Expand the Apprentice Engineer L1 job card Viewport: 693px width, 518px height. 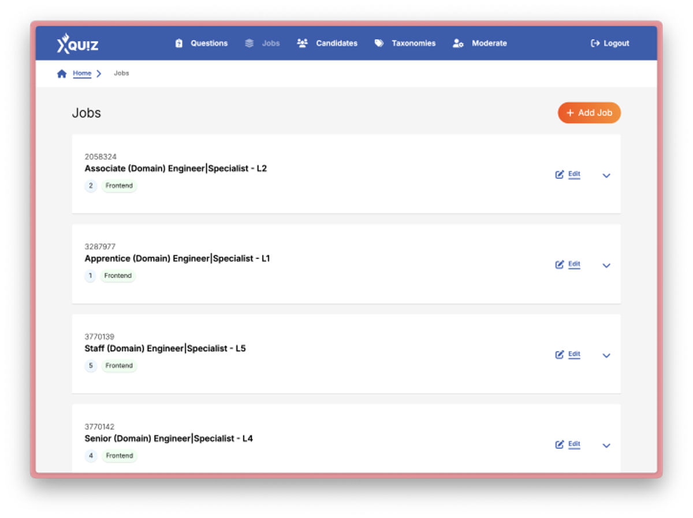click(x=606, y=265)
